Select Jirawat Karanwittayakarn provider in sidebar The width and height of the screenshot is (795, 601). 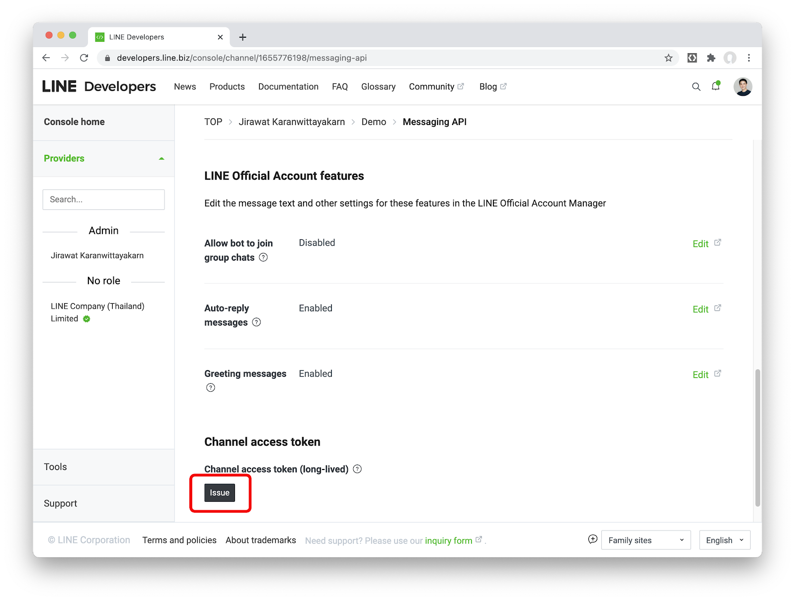[97, 256]
